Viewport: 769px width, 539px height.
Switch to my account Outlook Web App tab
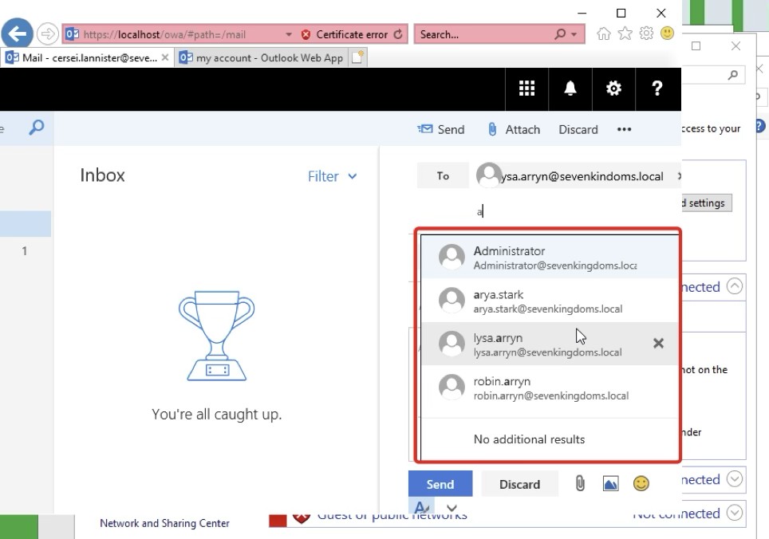(x=261, y=57)
